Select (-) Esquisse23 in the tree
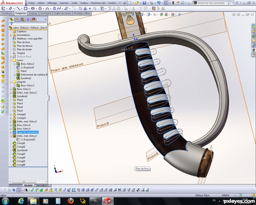The height and width of the screenshot is (205, 256). coord(28,140)
